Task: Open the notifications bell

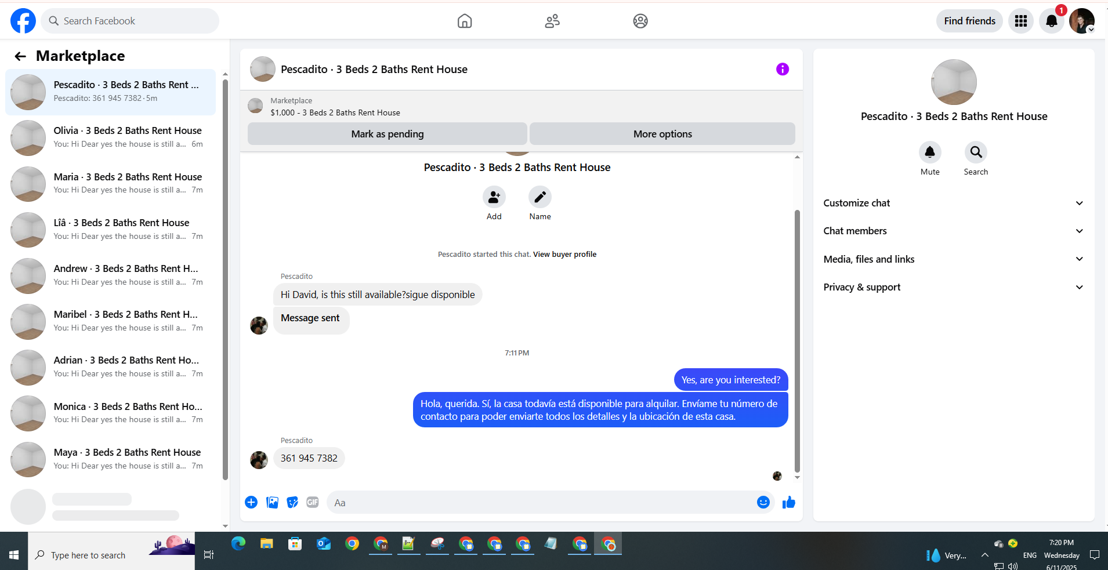Action: click(x=1052, y=21)
